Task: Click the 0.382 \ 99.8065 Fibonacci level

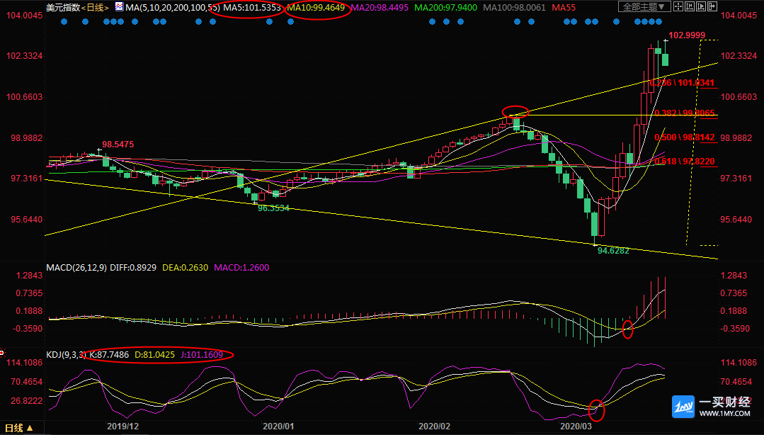Action: 685,113
